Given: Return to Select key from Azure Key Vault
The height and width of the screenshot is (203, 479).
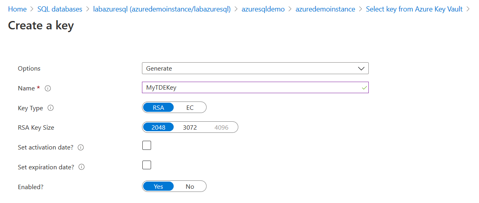Looking at the screenshot, I should [414, 9].
